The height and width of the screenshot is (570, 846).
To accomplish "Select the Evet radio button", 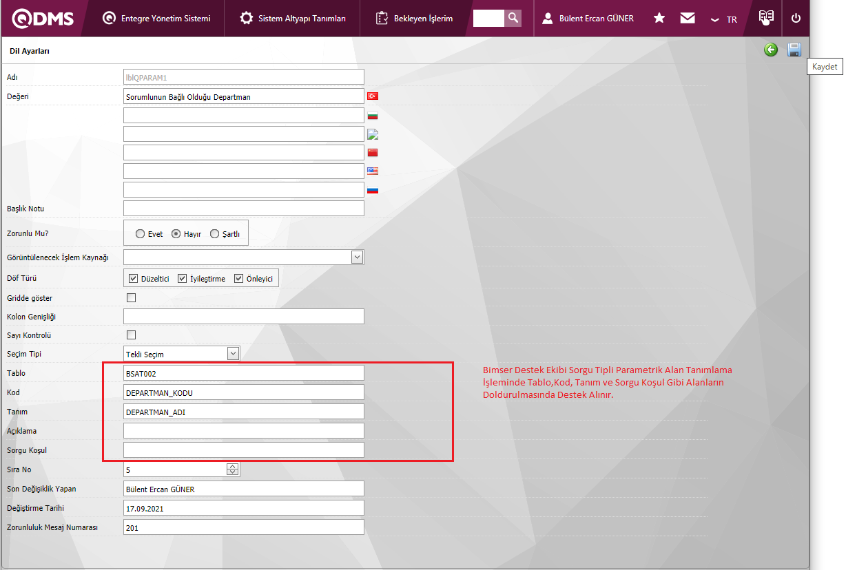I will [141, 234].
